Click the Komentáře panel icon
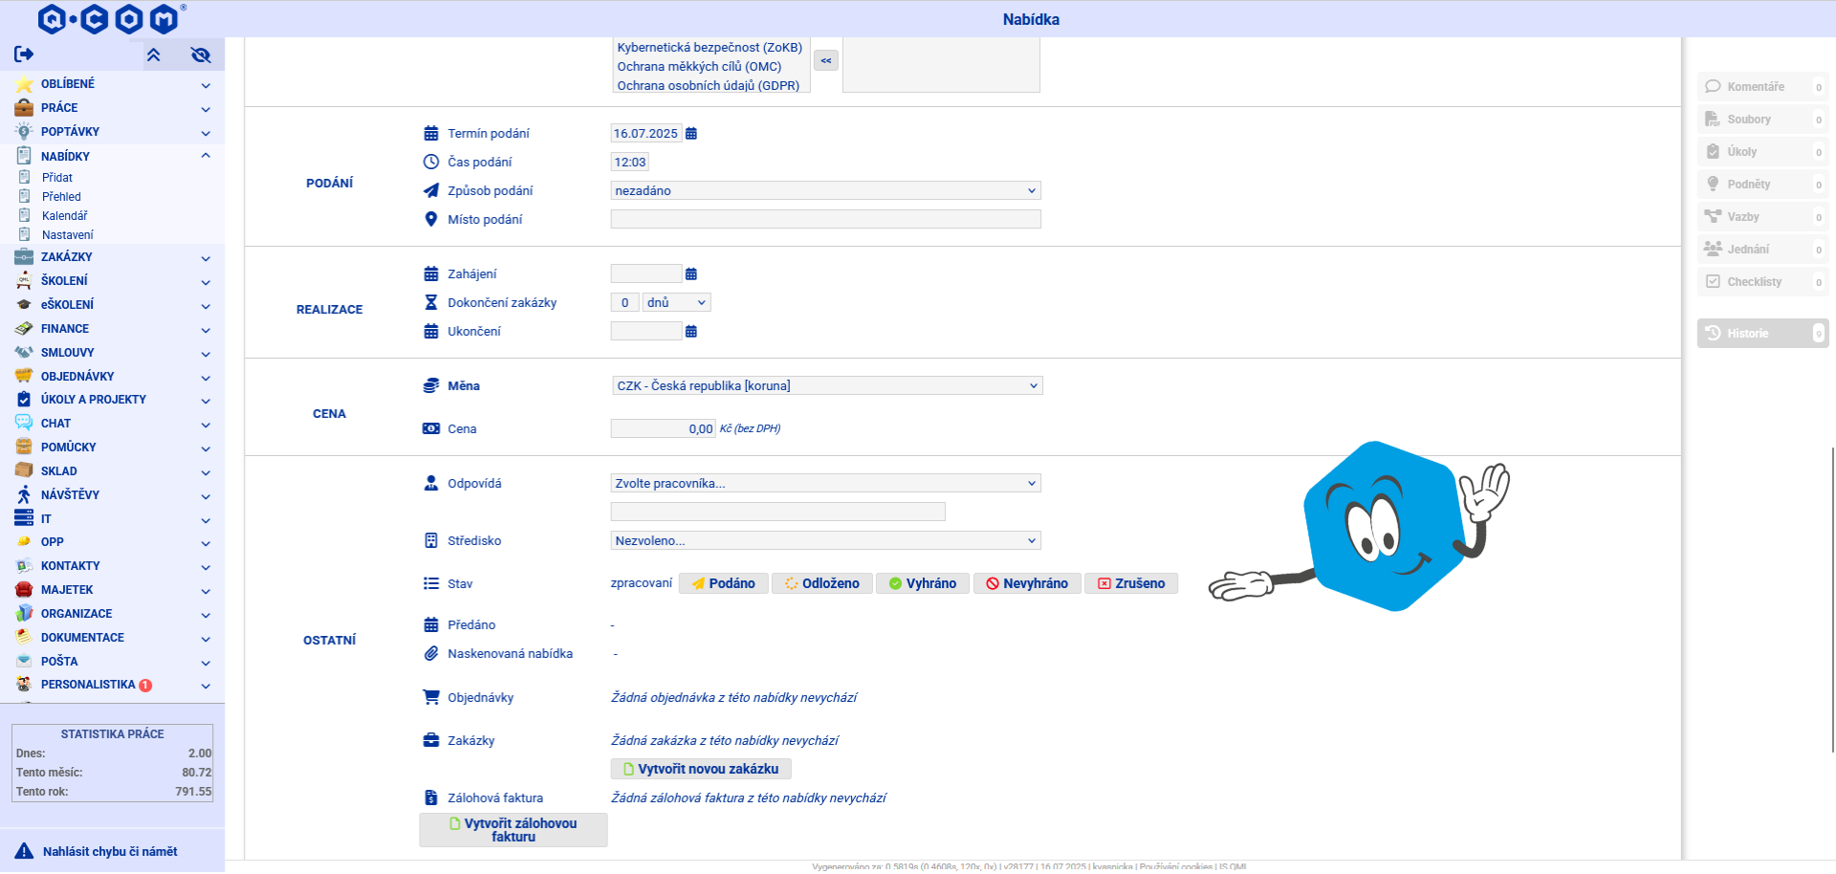The height and width of the screenshot is (874, 1836). [x=1713, y=87]
